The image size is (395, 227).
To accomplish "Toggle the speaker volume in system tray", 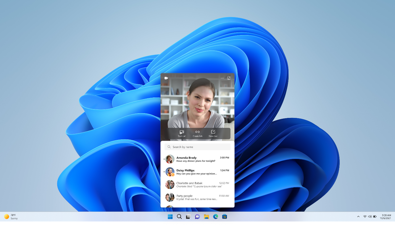I will coord(370,217).
